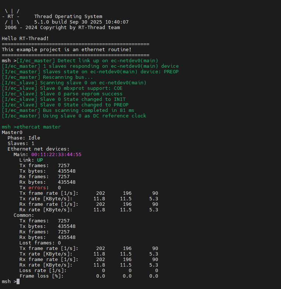Click the 'Slaves: 1' line
The image size is (281, 289).
(x=21, y=144)
